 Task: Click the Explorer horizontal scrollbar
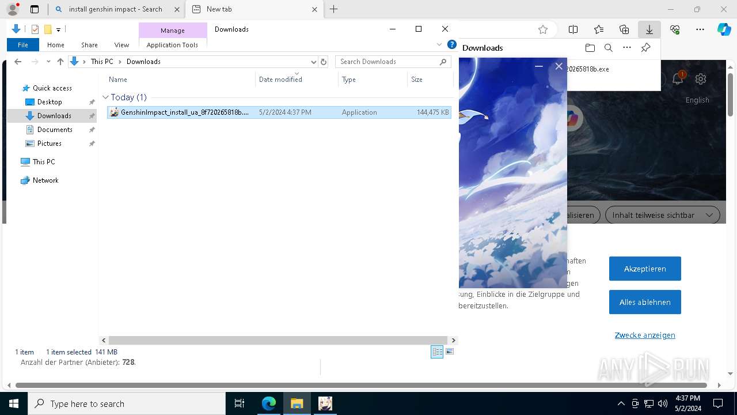[x=278, y=341]
